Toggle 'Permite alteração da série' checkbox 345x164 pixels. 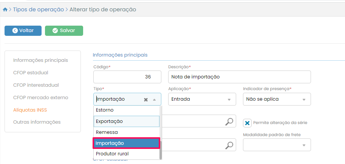(247, 123)
